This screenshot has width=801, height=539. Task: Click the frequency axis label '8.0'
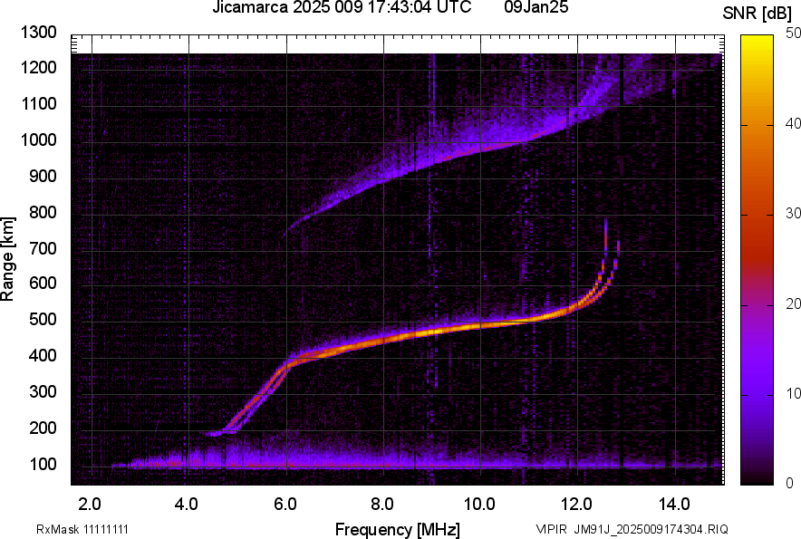pos(382,504)
